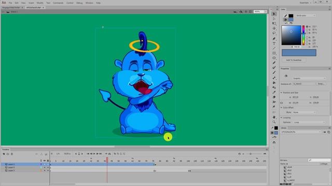Select the Free Transform tool

(274, 24)
